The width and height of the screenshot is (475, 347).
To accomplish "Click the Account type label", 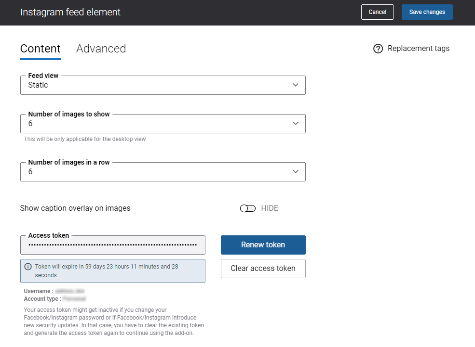I will (43, 299).
